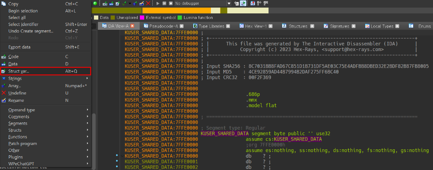
Task: Expand the Structs submenu
Action: 45,130
